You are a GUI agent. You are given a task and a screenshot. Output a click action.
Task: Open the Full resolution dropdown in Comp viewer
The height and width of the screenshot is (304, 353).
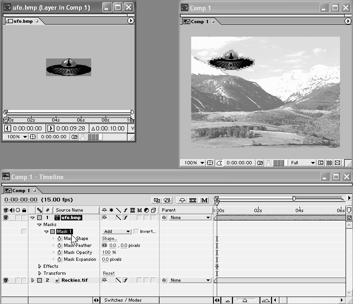tap(303, 163)
